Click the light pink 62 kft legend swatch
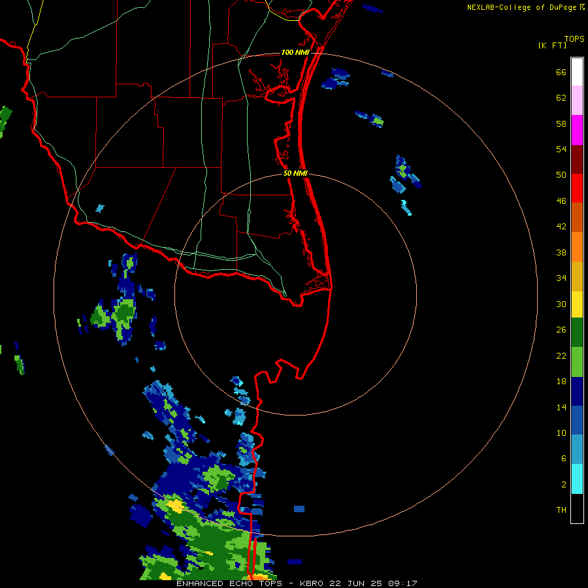 pos(577,101)
